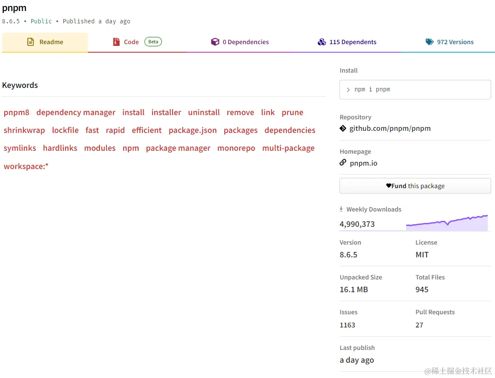495x378 pixels.
Task: Open the hardlinks keyword
Action: tap(60, 148)
